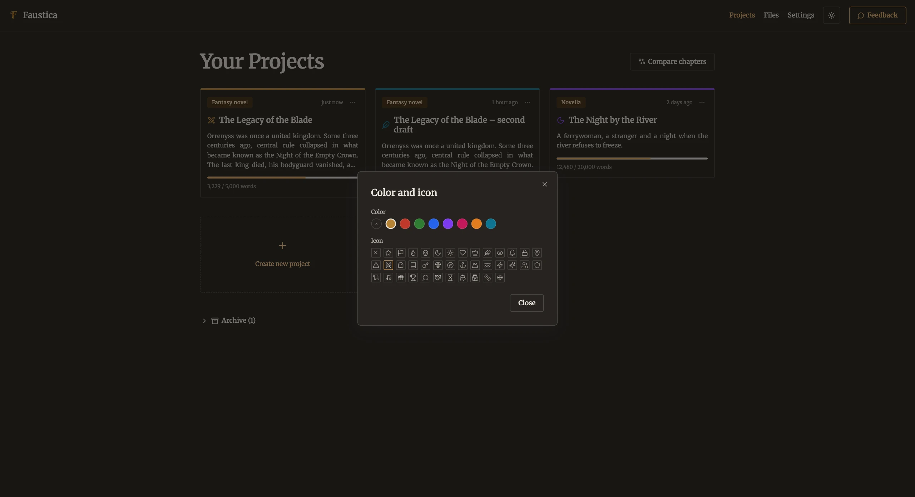The height and width of the screenshot is (497, 915).
Task: Clear the project color with the no-color swatch
Action: 376,224
